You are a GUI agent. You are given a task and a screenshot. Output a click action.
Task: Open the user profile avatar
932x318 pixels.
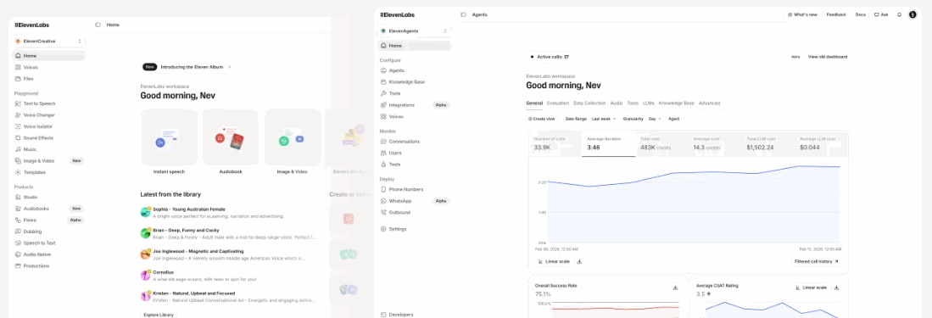913,14
